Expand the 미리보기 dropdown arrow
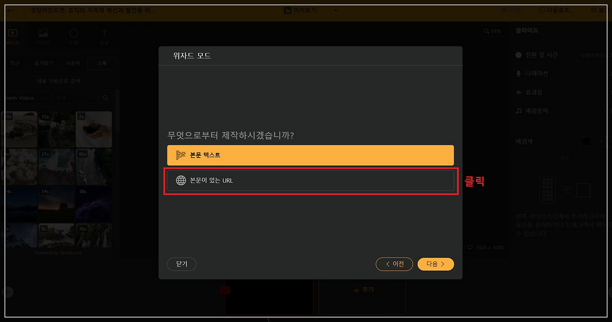Image resolution: width=612 pixels, height=322 pixels. 336,11
